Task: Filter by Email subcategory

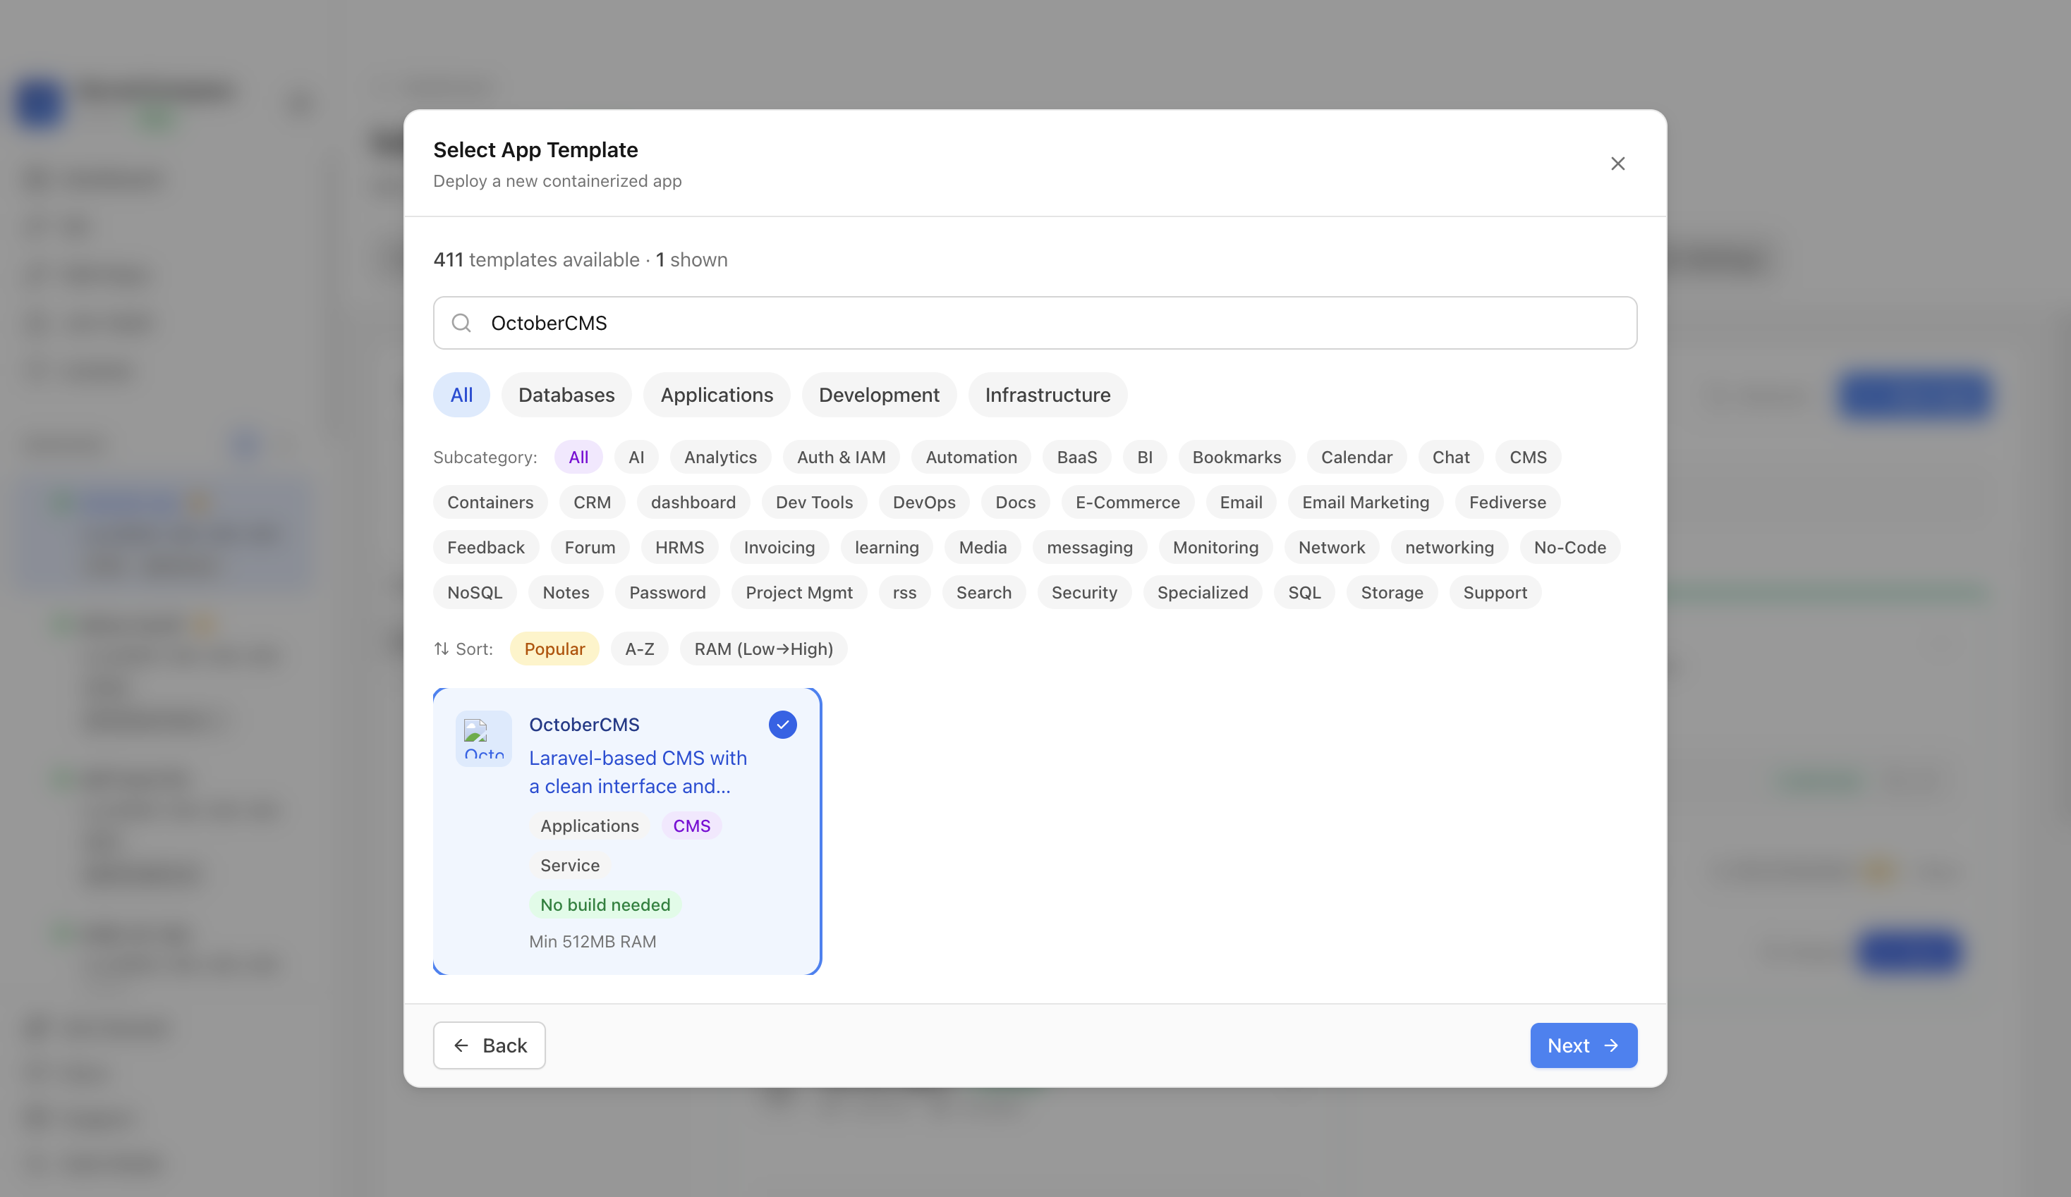Action: coord(1241,502)
